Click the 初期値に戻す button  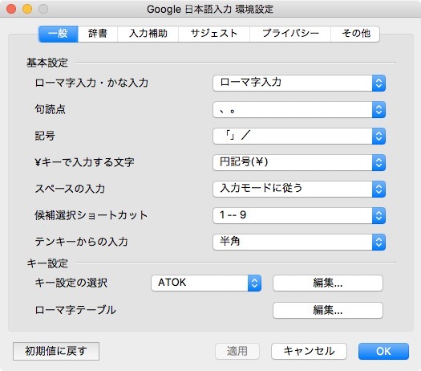tap(56, 351)
